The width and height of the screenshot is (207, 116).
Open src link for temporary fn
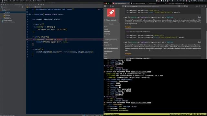200,17
